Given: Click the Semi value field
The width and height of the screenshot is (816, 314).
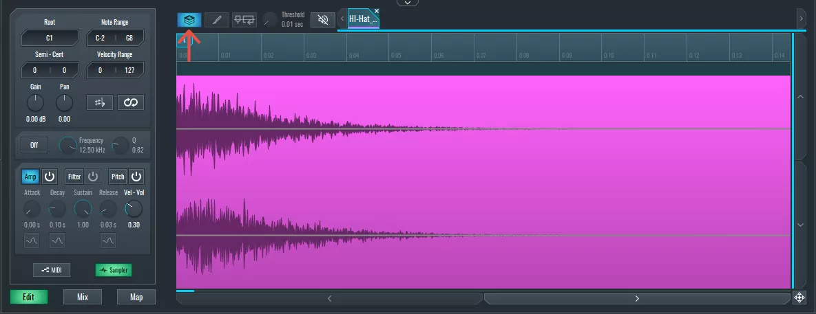Looking at the screenshot, I should point(35,70).
